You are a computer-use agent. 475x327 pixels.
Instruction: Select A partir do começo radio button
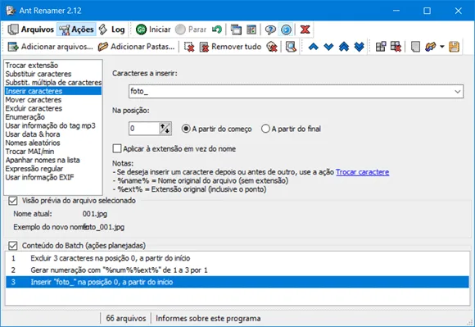point(217,129)
